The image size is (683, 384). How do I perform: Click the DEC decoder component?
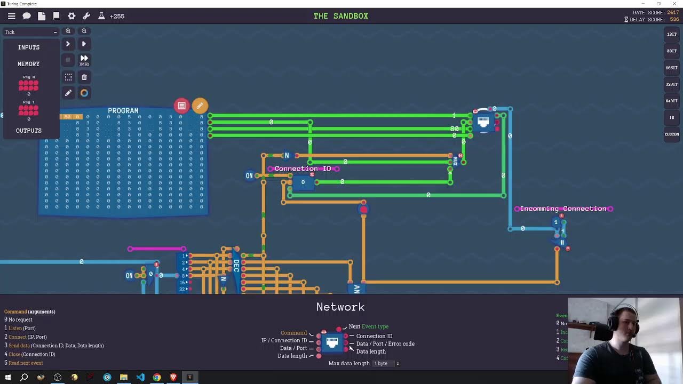pyautogui.click(x=236, y=266)
